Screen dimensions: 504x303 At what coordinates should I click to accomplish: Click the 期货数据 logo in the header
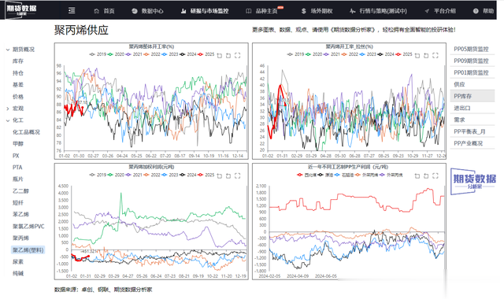(x=21, y=9)
